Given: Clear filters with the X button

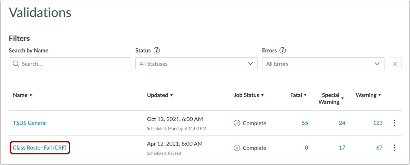Looking at the screenshot, I should pos(395,64).
